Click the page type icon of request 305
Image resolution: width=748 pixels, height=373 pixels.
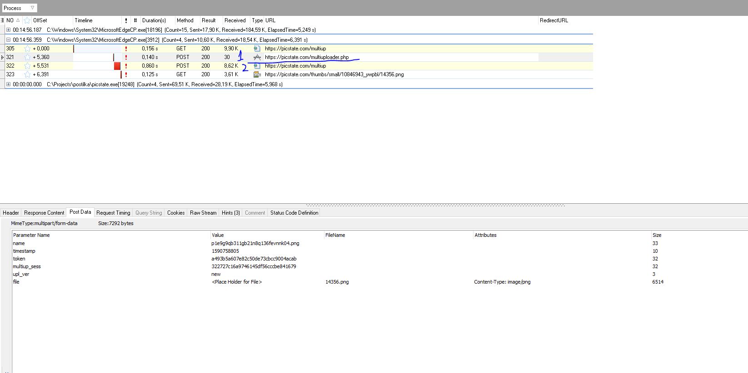click(x=257, y=49)
